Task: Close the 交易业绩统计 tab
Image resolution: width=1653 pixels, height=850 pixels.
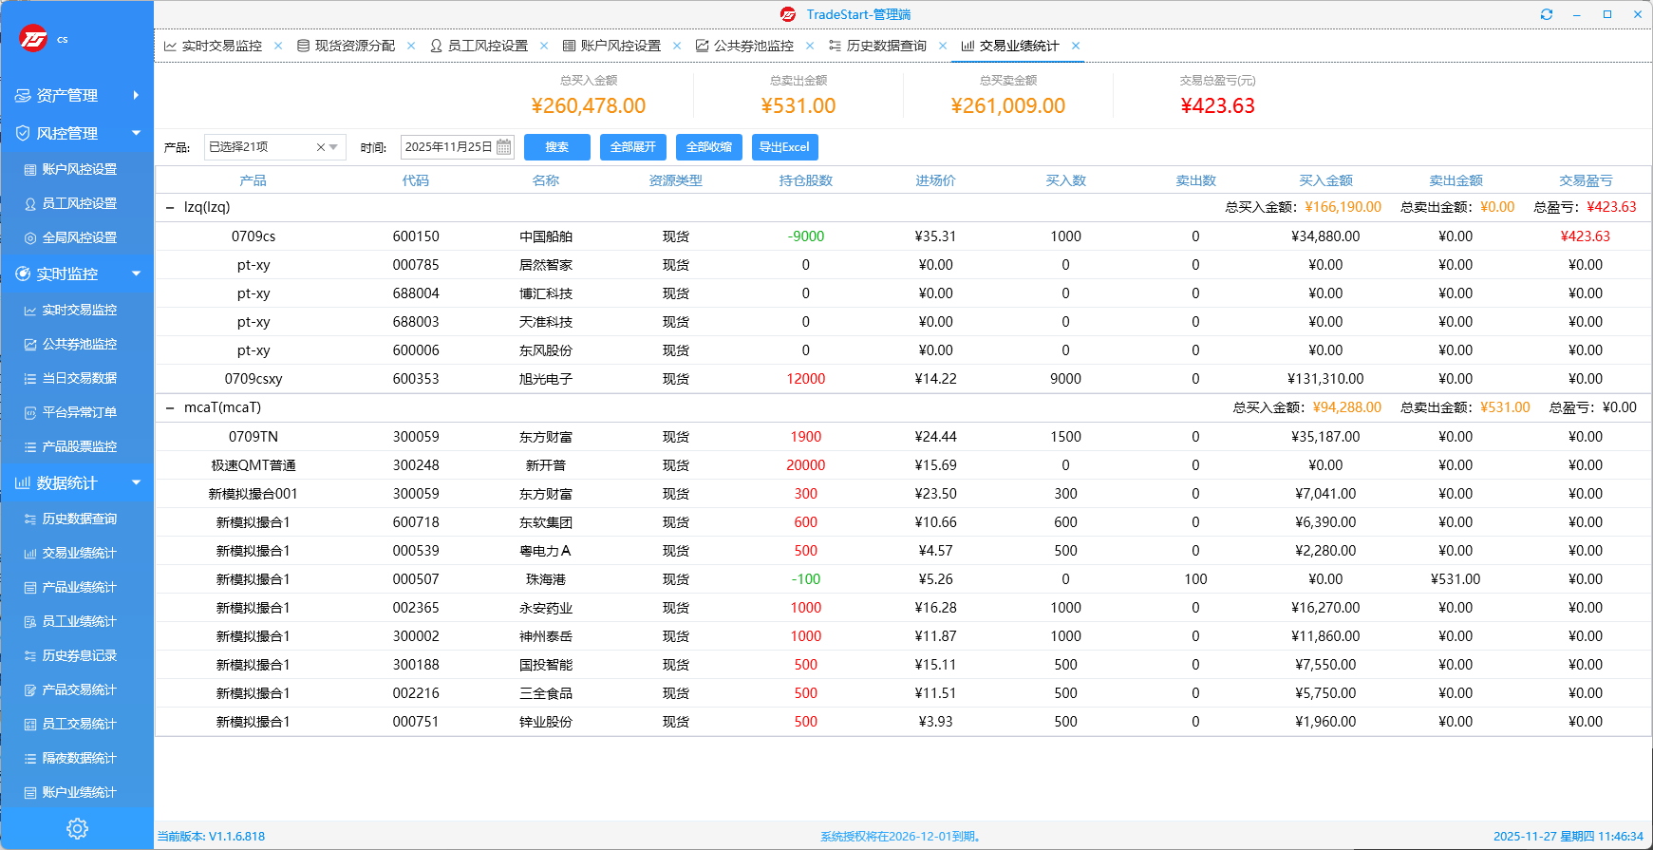Action: coord(1076,46)
